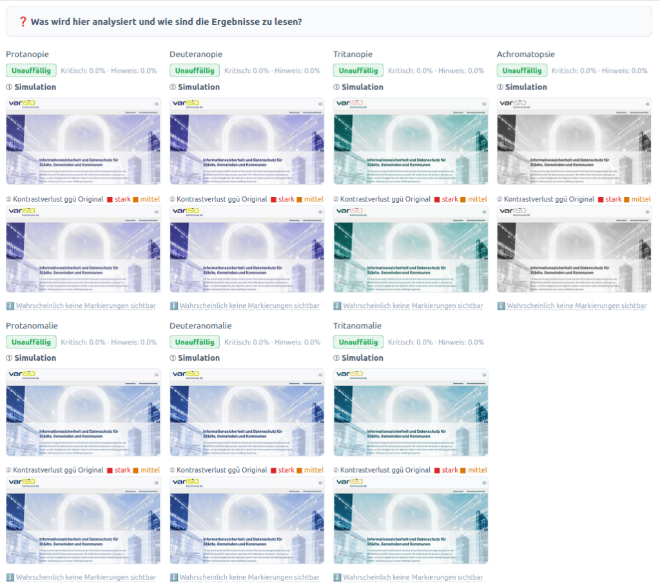660x588 pixels.
Task: Click 'Wahrscheinlich keine Markierungen sichtbar' under Protanopie
Action: pos(86,306)
